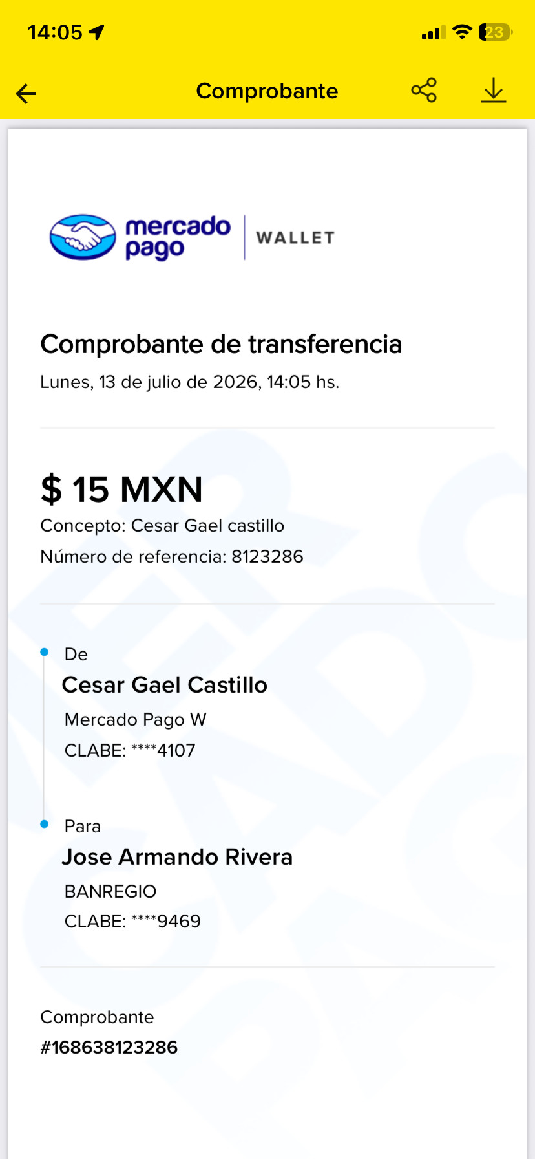The width and height of the screenshot is (535, 1159).
Task: Tap the Mercado Pago handshake logo
Action: (83, 237)
